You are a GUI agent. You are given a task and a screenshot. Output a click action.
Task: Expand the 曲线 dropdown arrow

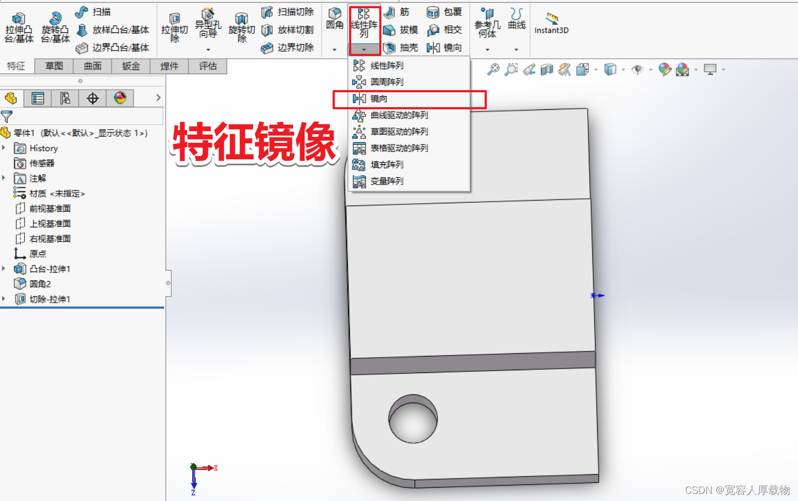click(516, 50)
